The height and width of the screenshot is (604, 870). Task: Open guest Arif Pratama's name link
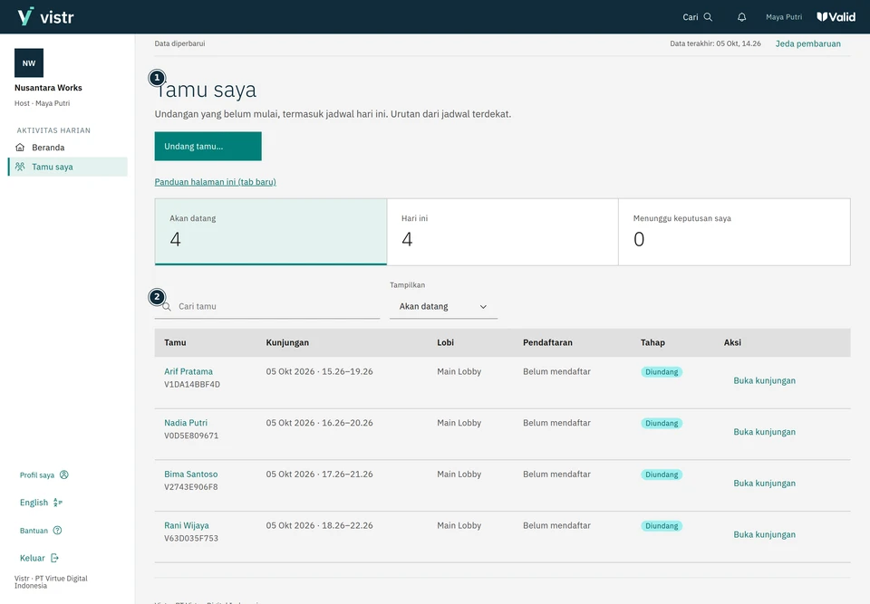(x=188, y=371)
